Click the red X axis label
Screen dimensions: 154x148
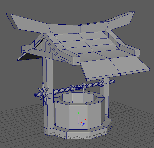point(85,119)
